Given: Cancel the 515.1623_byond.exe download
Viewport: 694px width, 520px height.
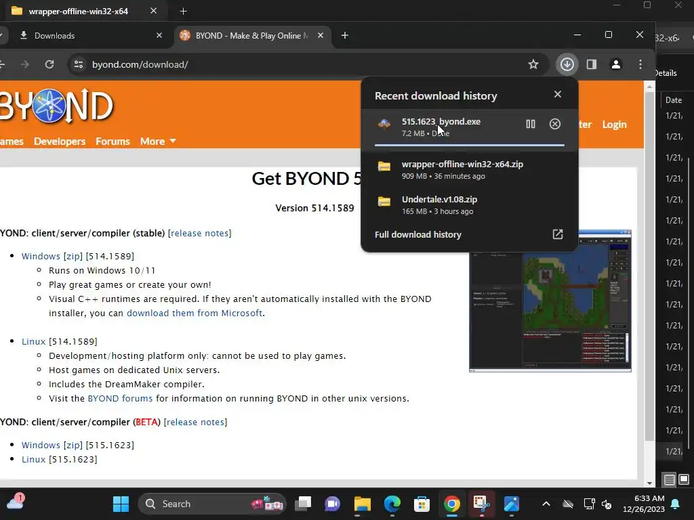Looking at the screenshot, I should click(x=554, y=125).
